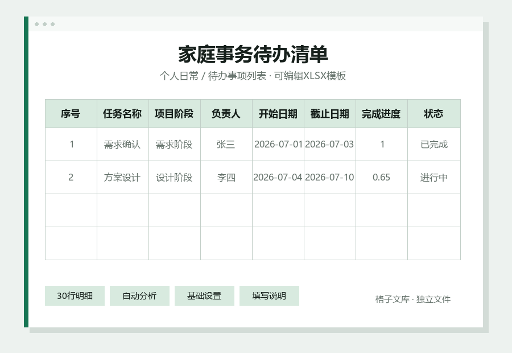Click the deadline 2026-07-03 cell
The image size is (512, 353).
tap(330, 145)
